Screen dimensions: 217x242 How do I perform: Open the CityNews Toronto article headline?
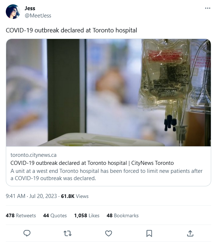click(92, 163)
